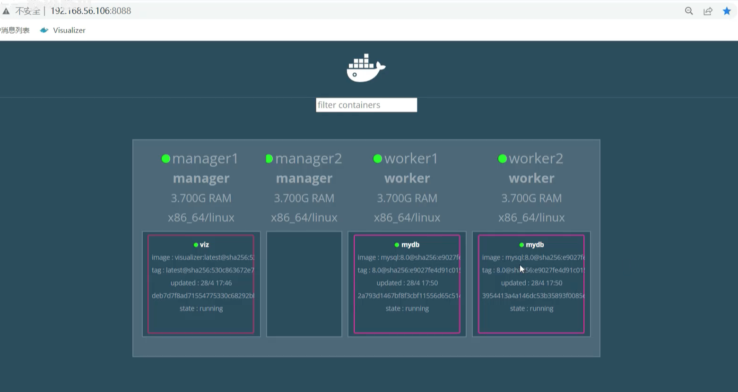Click manager2 green status dot
The width and height of the screenshot is (738, 392).
tap(269, 159)
